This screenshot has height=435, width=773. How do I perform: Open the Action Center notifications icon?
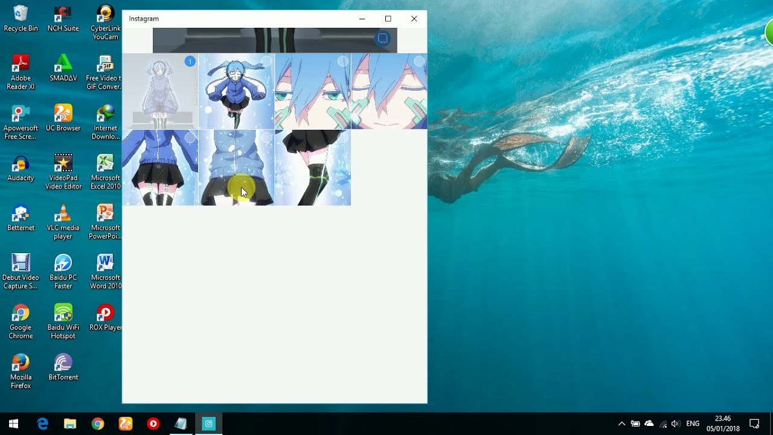pos(754,424)
